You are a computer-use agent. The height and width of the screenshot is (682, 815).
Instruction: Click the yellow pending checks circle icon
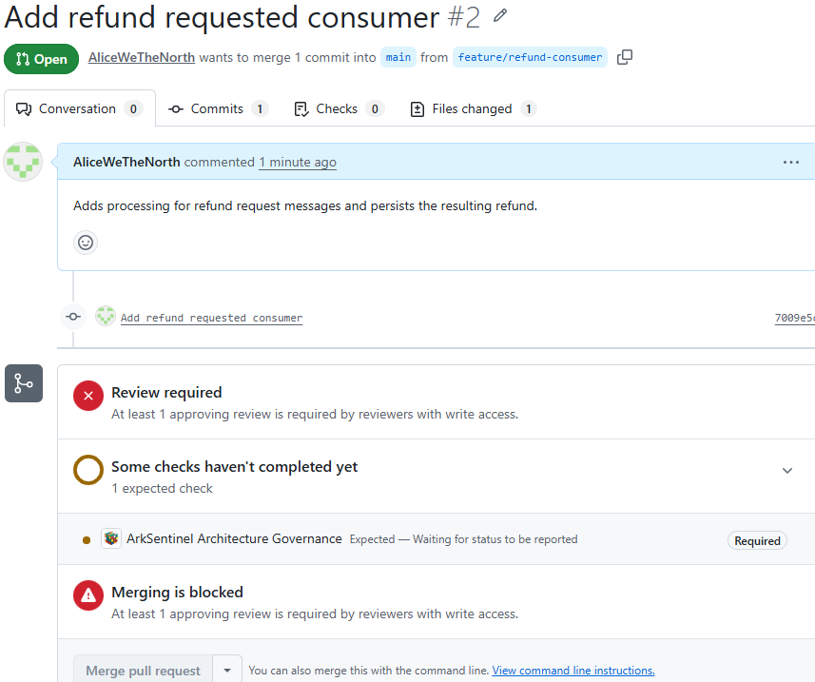click(x=88, y=470)
